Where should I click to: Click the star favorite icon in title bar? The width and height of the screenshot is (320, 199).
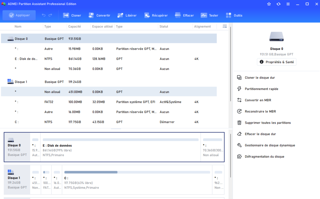[269, 4]
